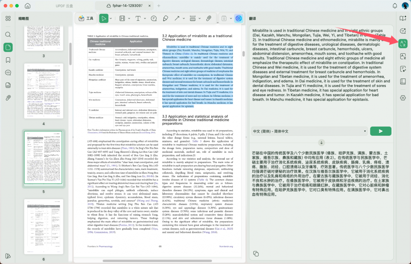The image size is (411, 264).
Task: Open the user avatar profile
Action: 405,6
